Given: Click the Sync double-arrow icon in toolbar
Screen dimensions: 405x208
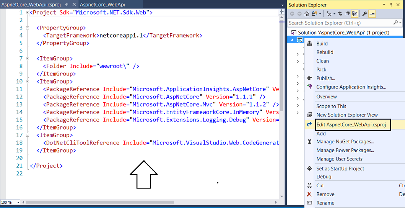Looking at the screenshot, I should (340, 14).
